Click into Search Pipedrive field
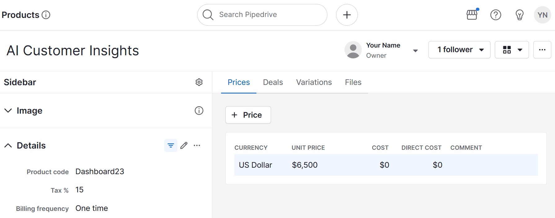Viewport: 555px width, 218px height. click(x=262, y=15)
